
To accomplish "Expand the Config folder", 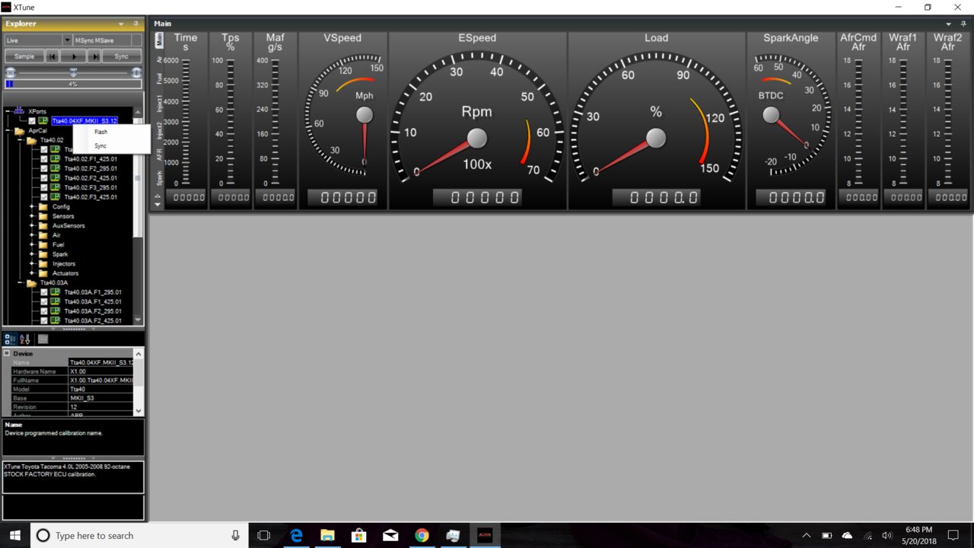I will [33, 206].
